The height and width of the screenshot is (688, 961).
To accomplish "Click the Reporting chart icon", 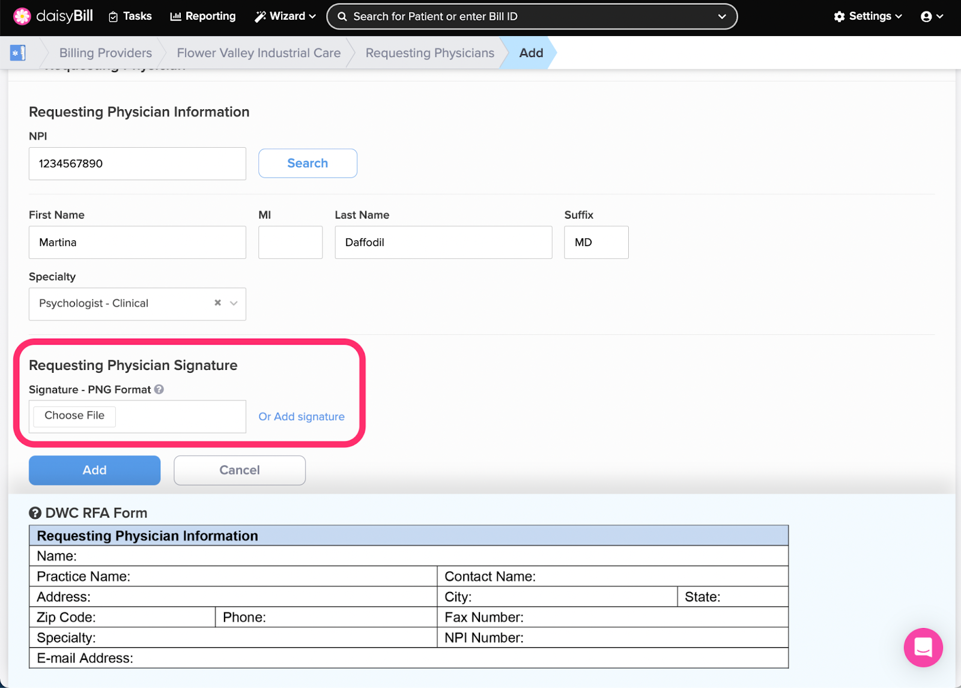I will (175, 17).
